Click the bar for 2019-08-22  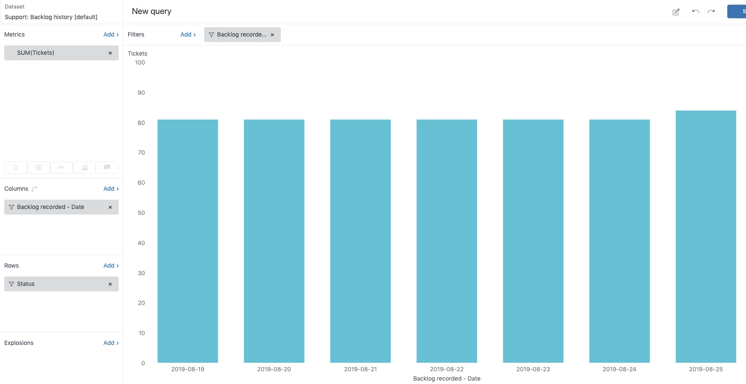447,241
